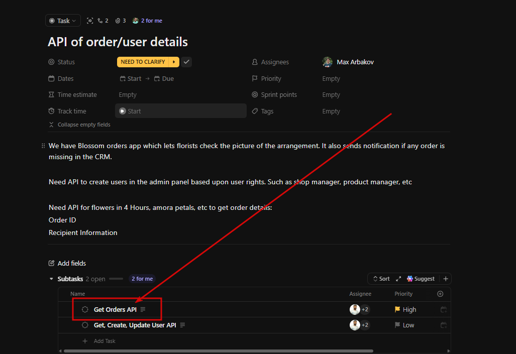516x354 pixels.
Task: Expand the subtasks view to fullscreen
Action: (398, 279)
